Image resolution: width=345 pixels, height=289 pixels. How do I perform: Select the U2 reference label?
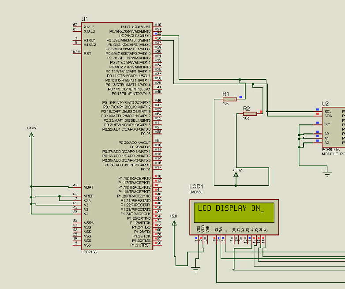(x=325, y=104)
